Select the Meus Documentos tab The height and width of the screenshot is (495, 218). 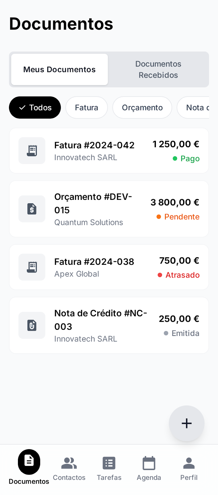[x=59, y=69]
